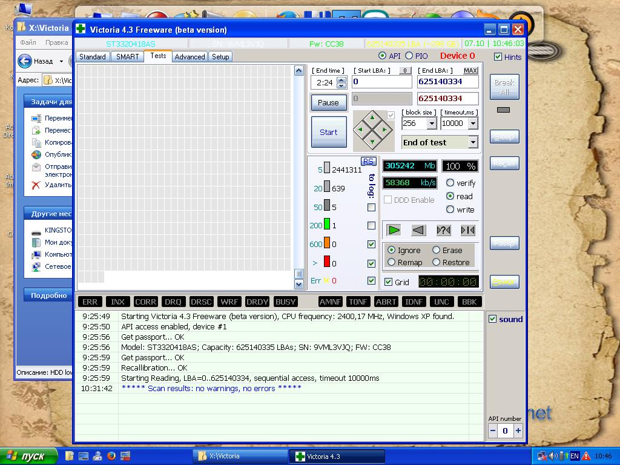This screenshot has height=465, width=620.
Task: Click the RS reset counters button
Action: pos(368,161)
